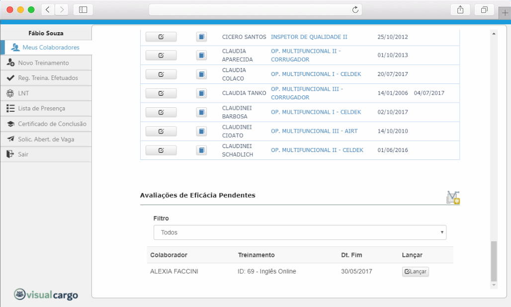This screenshot has width=511, height=307.
Task: Click the book icon for CLAUDINEI CIOATO row
Action: [x=201, y=131]
